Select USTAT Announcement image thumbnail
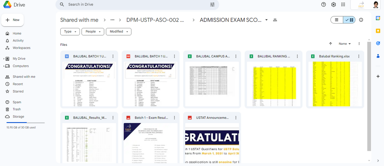 pos(212,143)
